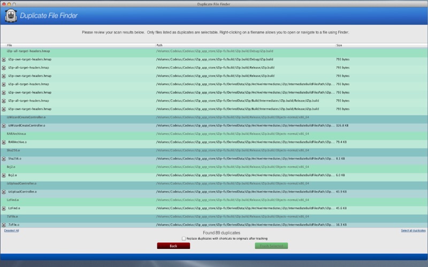
Task: Click the Found 89 duplicates status text
Action: pos(221,233)
